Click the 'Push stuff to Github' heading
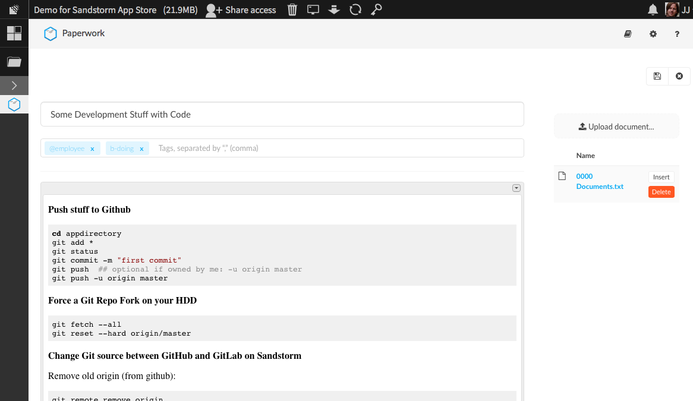The image size is (693, 401). 89,210
